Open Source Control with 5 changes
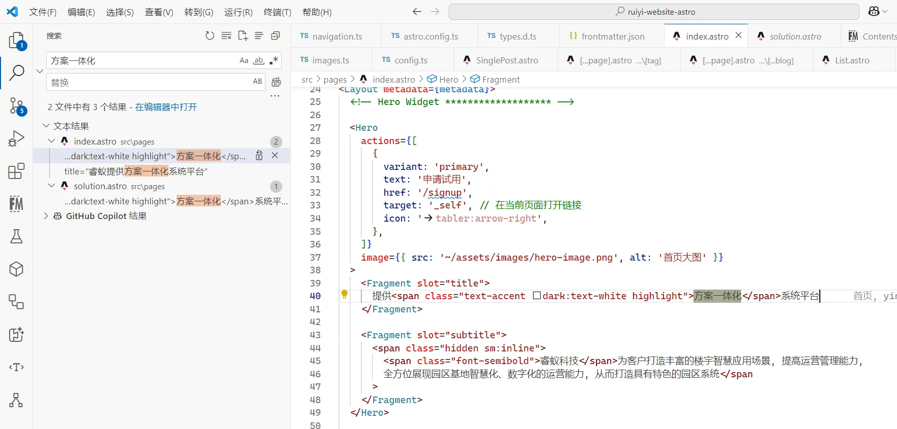 click(x=16, y=106)
